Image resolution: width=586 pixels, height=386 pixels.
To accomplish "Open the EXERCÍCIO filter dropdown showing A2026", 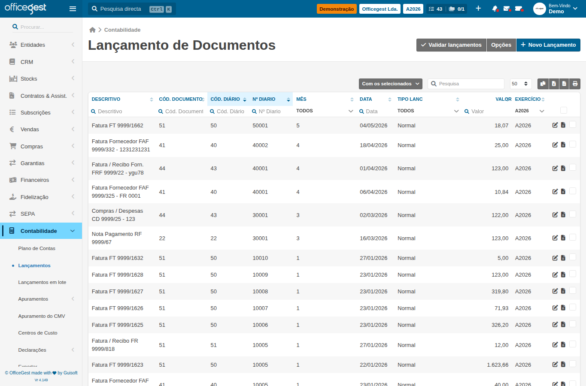I will (529, 111).
